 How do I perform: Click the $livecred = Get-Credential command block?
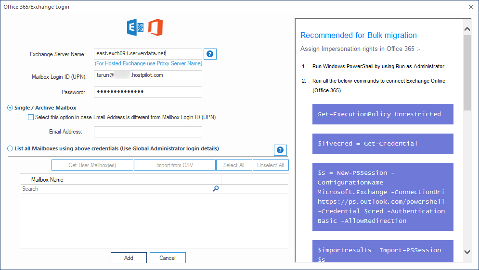383,144
